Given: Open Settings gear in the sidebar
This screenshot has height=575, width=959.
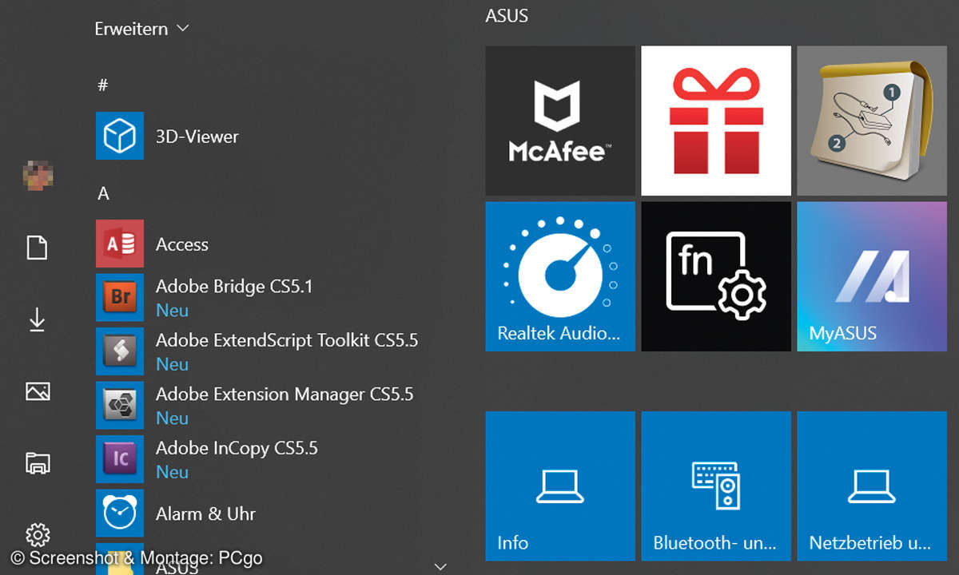Looking at the screenshot, I should [38, 534].
